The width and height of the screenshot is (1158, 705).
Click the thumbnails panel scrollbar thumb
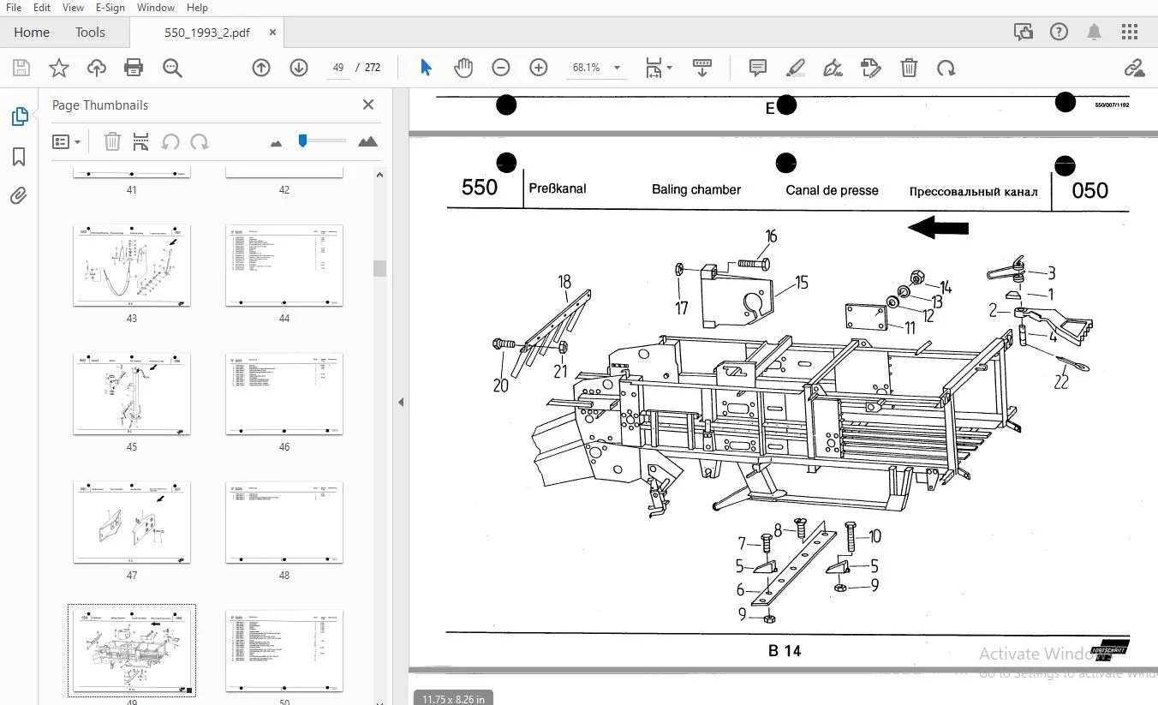(379, 268)
